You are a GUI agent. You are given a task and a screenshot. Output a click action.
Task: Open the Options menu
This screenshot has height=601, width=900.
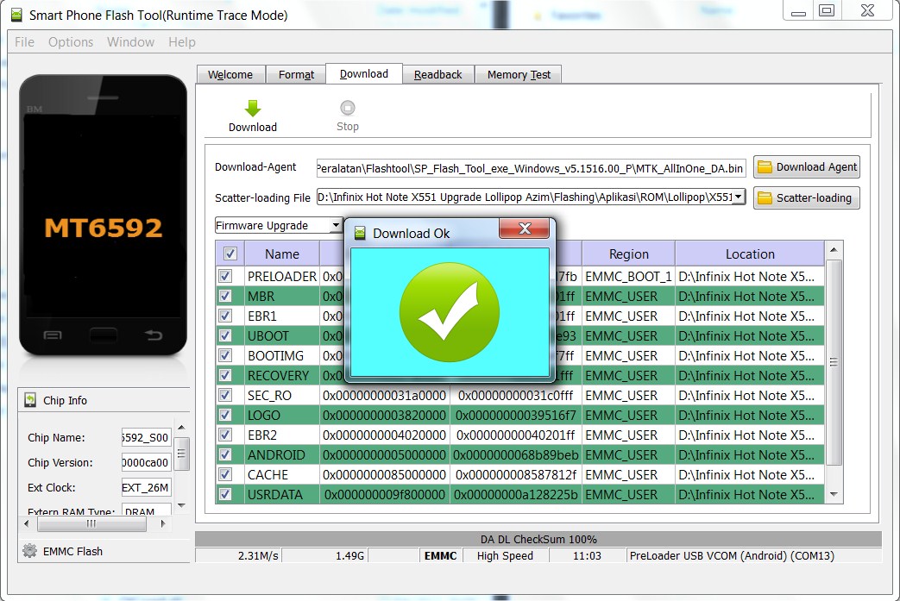coord(70,41)
